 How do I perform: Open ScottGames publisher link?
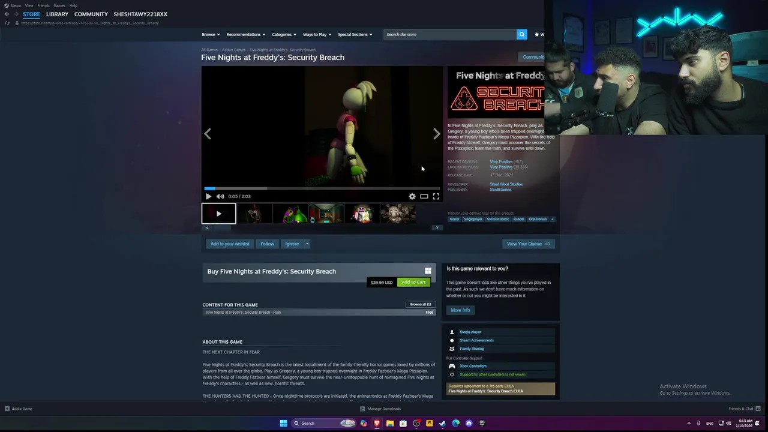coord(500,190)
